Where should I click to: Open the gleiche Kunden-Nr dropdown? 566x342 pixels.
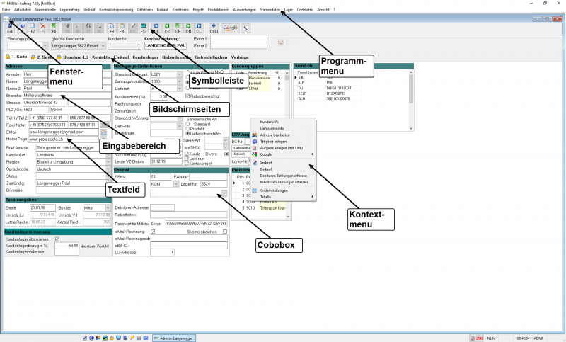pyautogui.click(x=103, y=46)
